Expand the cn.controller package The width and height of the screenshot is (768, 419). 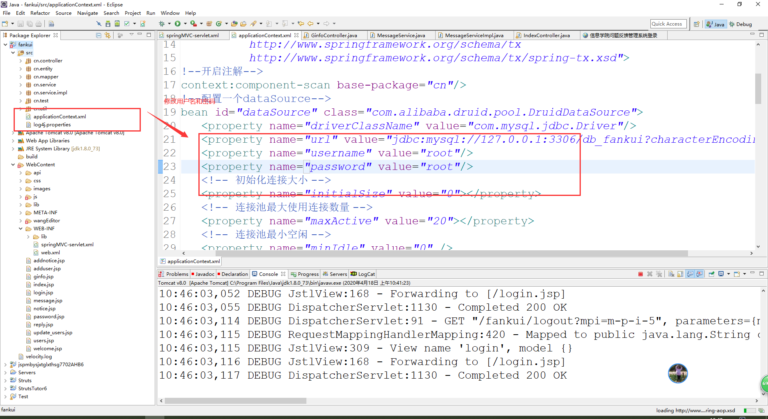click(21, 61)
